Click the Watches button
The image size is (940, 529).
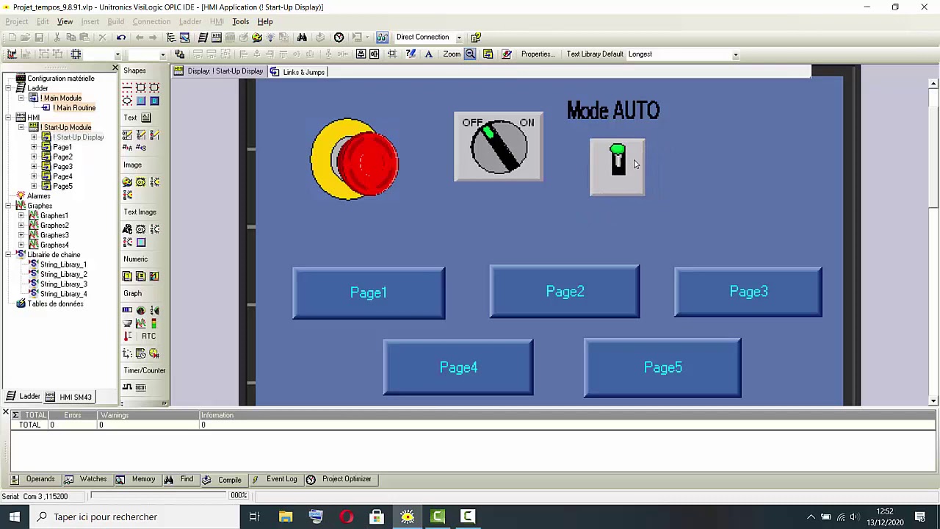[85, 479]
